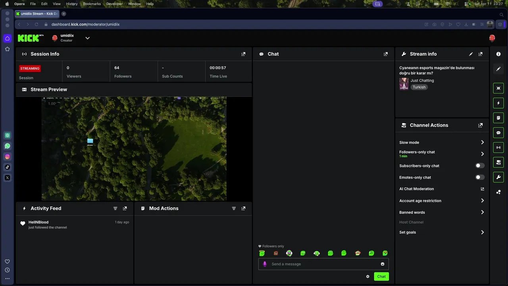This screenshot has height=286, width=508.
Task: Click the Wi-Fi icon in menu bar
Action: point(448,4)
